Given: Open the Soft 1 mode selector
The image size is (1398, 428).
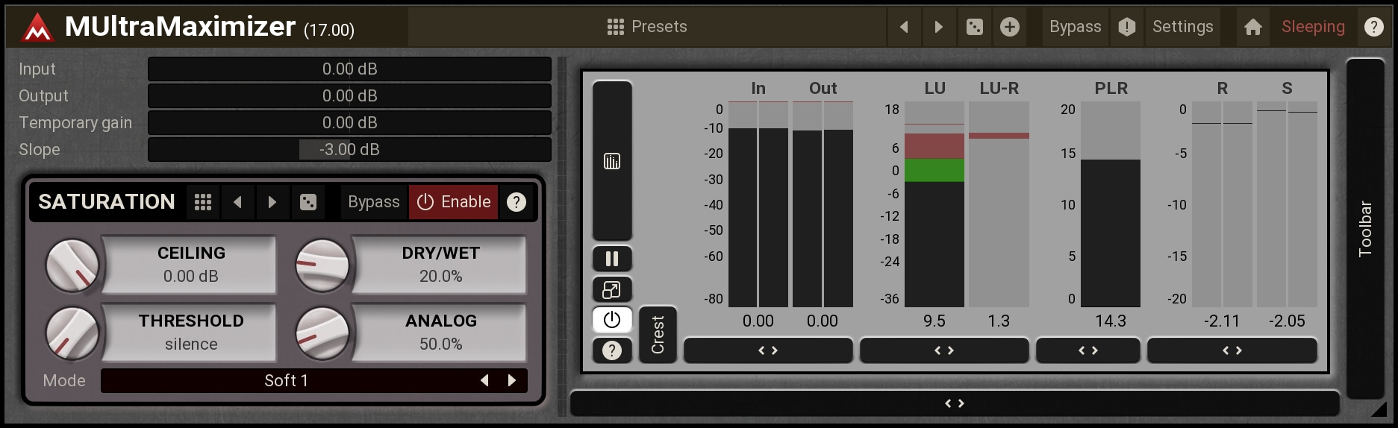Looking at the screenshot, I should pyautogui.click(x=286, y=380).
